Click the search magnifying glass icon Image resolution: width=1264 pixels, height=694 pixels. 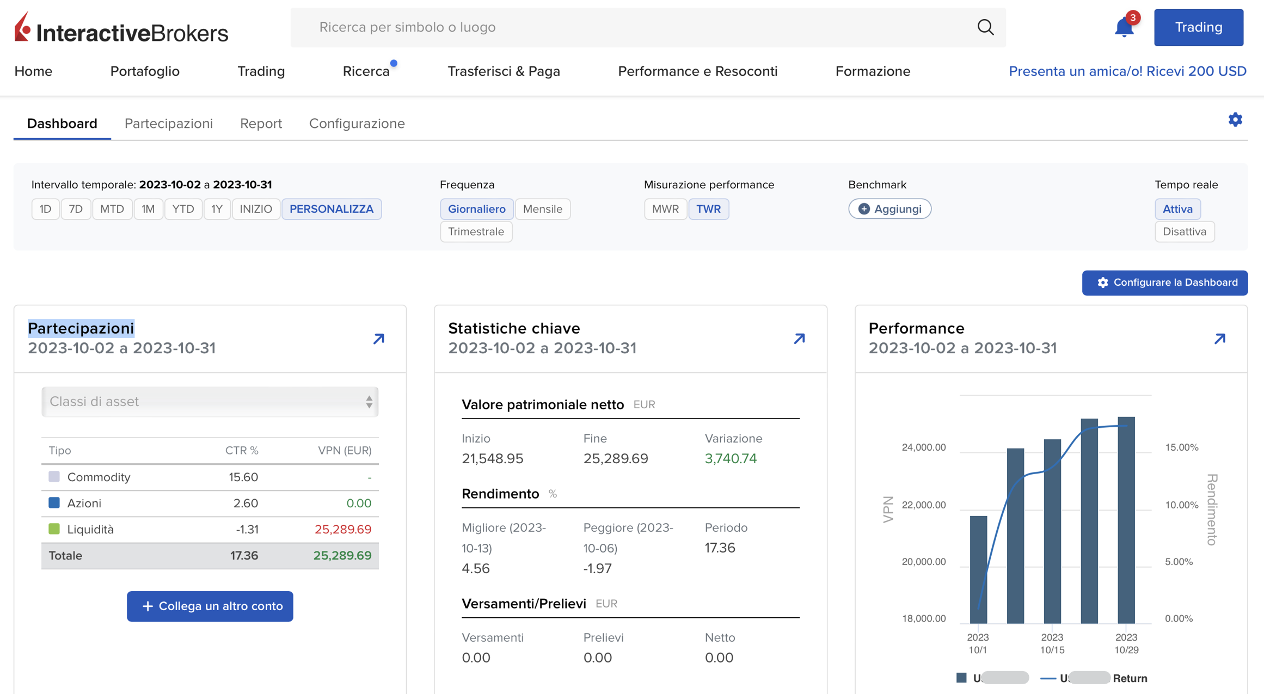tap(985, 27)
